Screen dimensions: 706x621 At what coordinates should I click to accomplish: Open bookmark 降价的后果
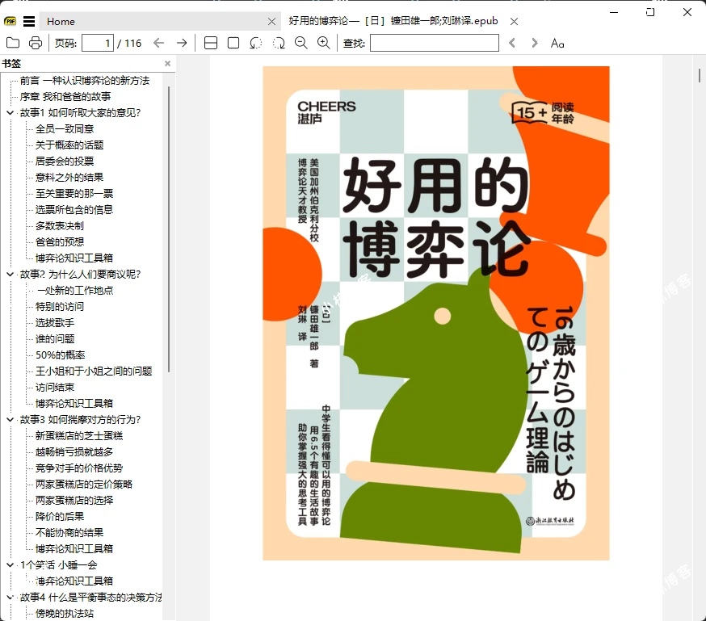pos(60,517)
